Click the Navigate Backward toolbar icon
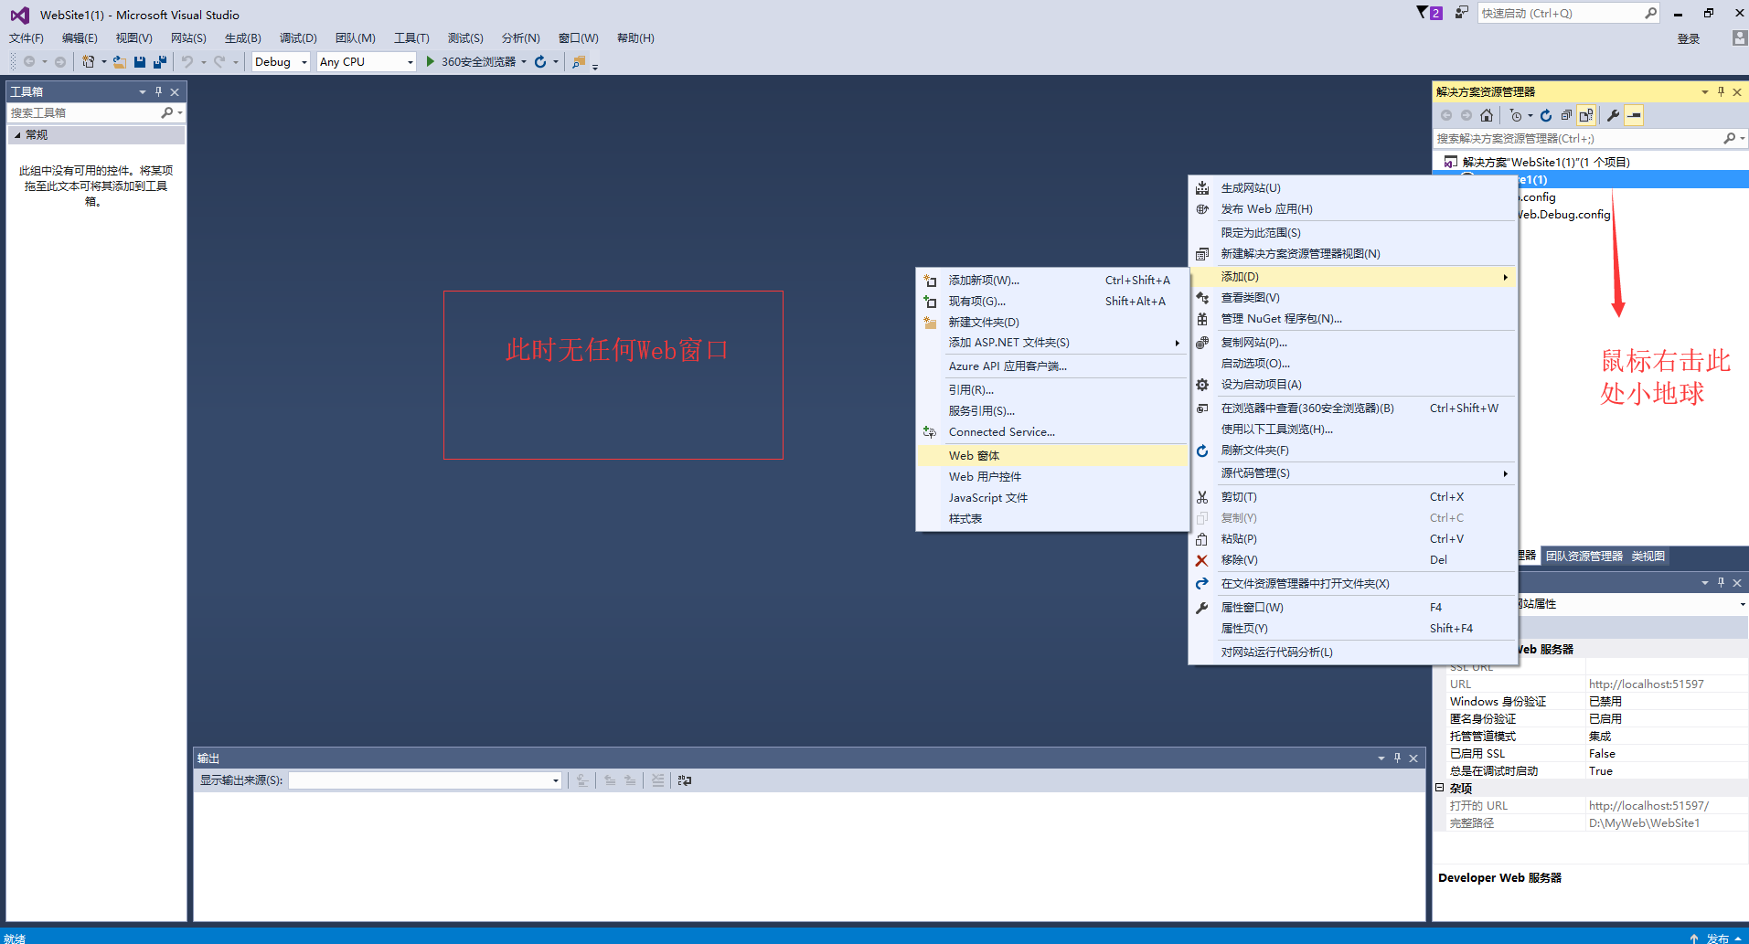The width and height of the screenshot is (1749, 944). [29, 61]
